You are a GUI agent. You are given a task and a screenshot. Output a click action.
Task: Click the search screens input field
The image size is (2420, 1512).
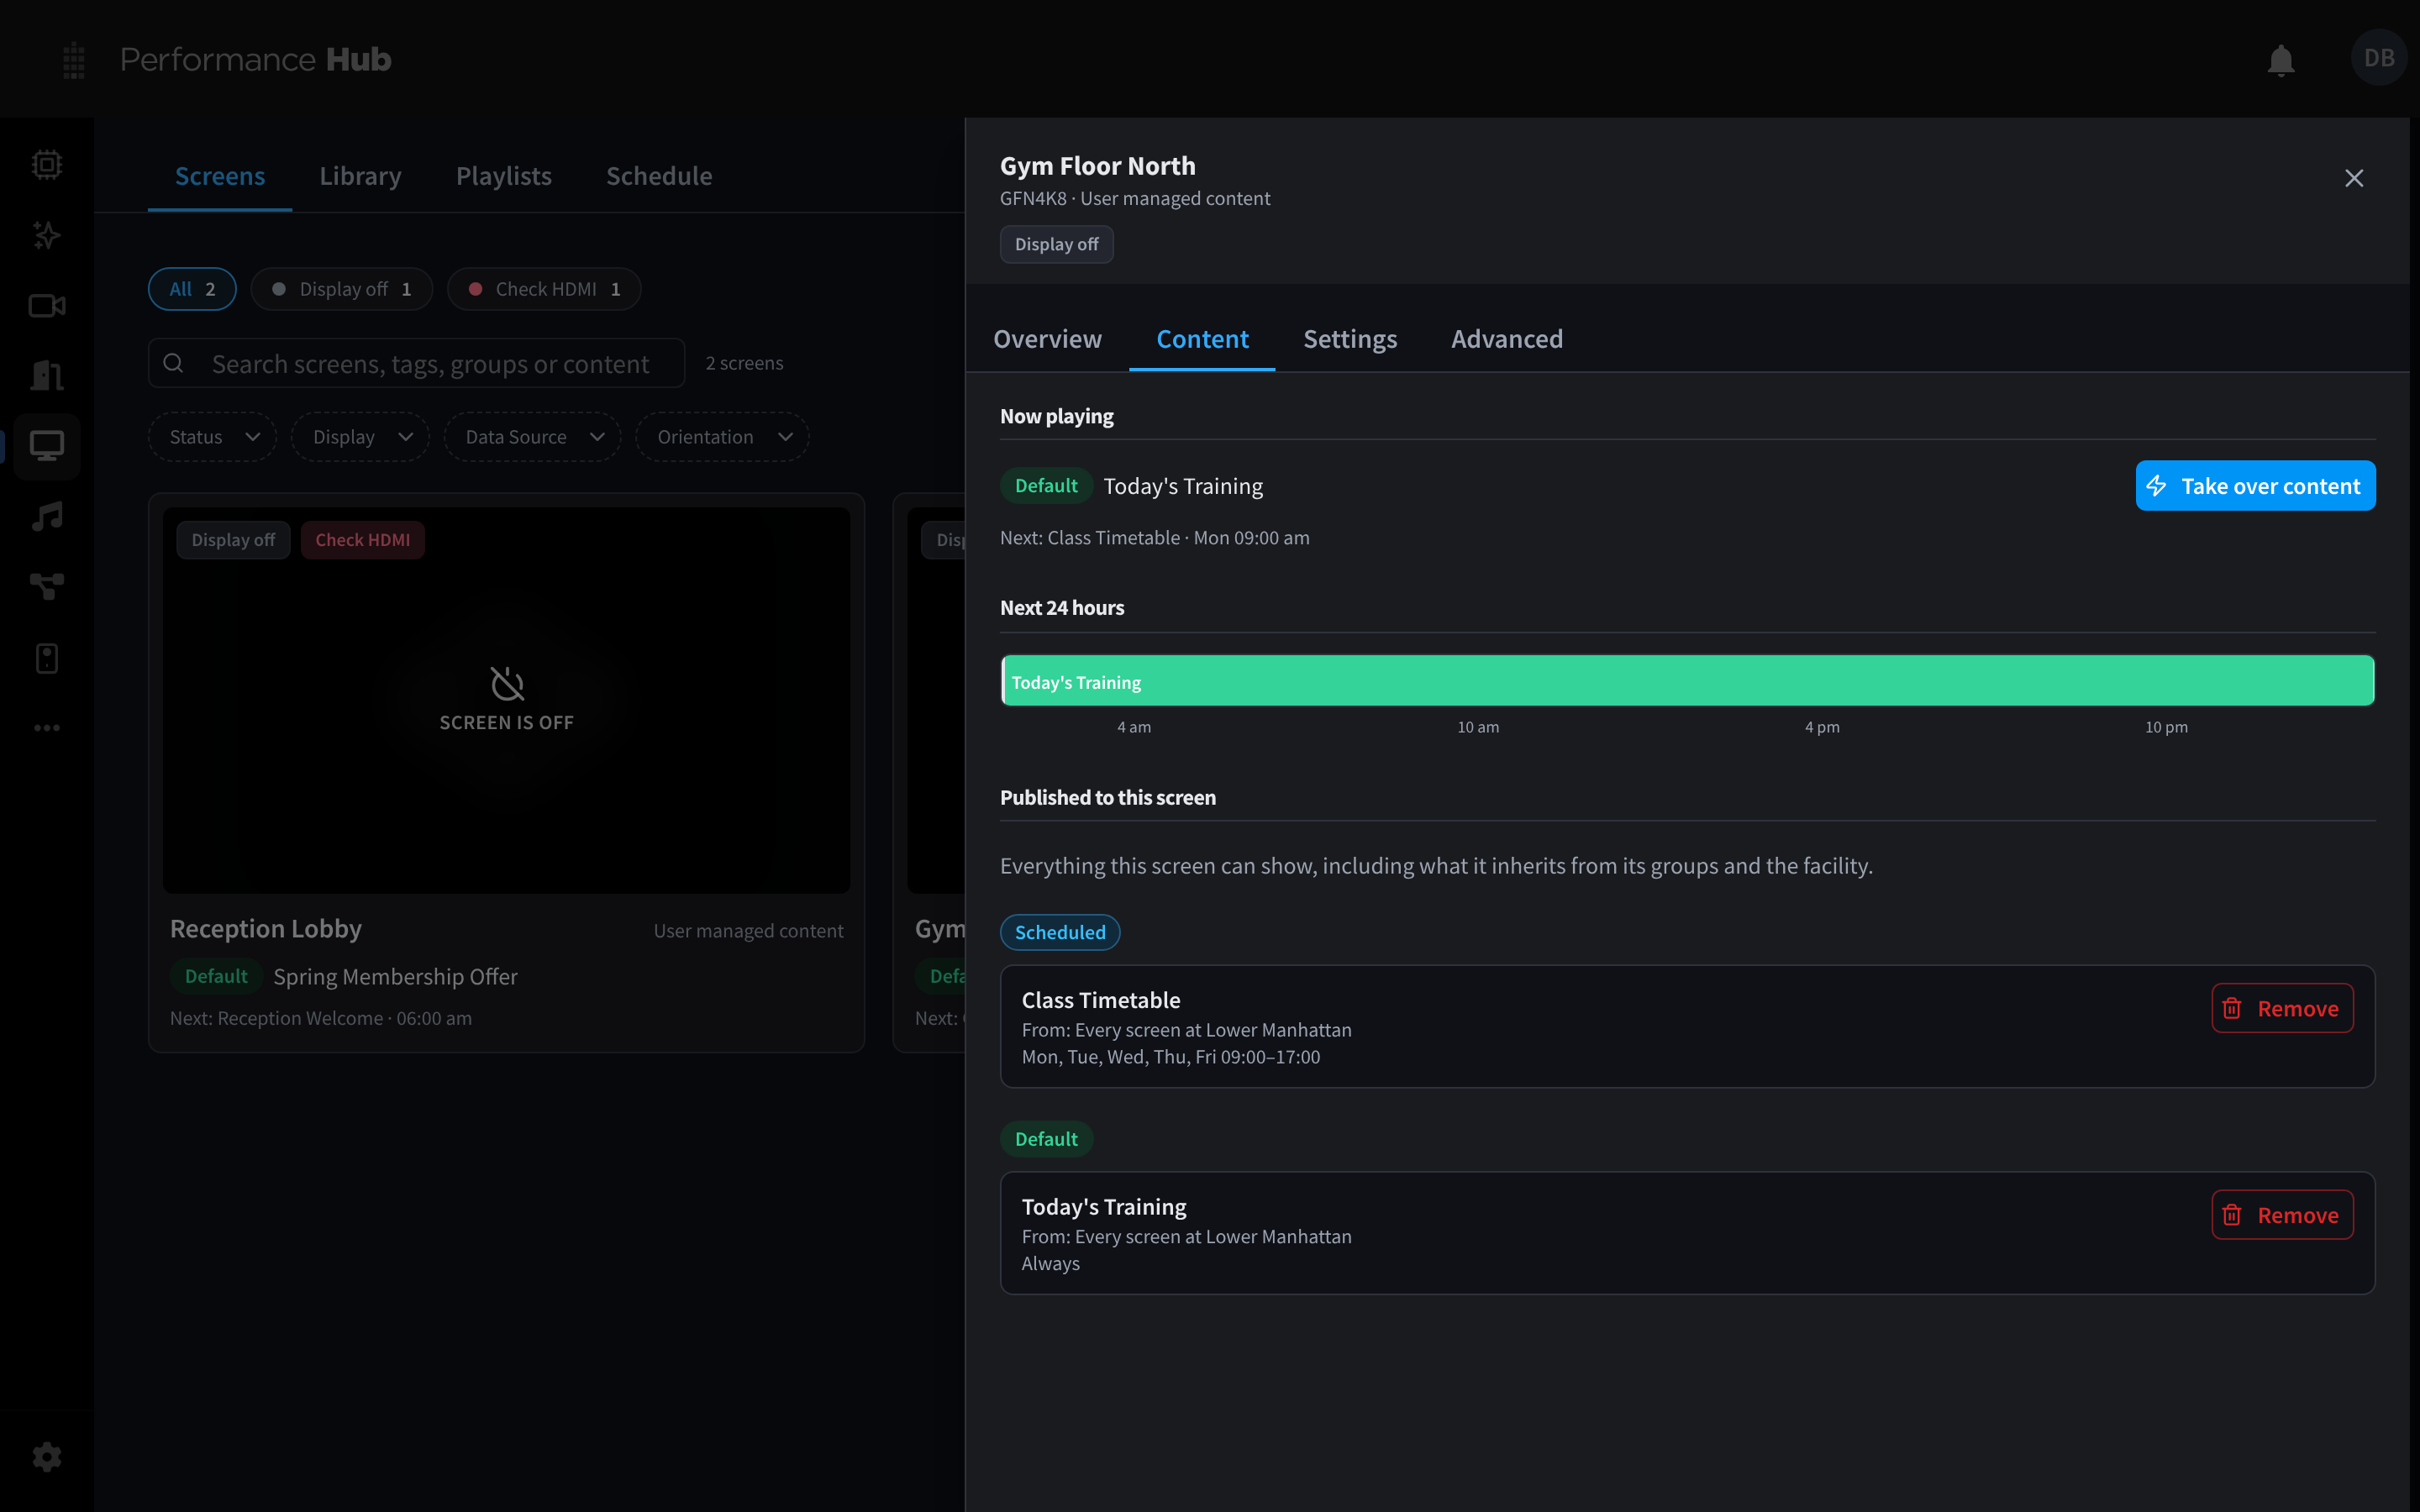(416, 363)
